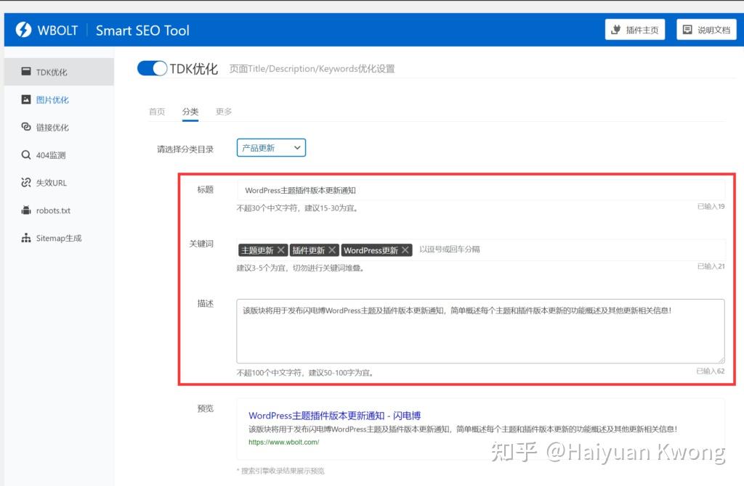Focus the 关键词 keyword input placeholder
The width and height of the screenshot is (744, 486).
tap(449, 249)
